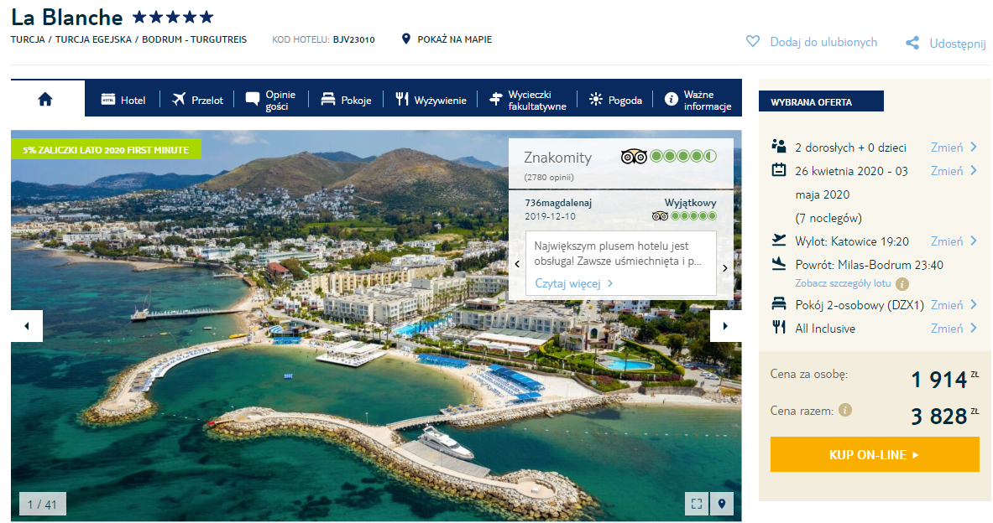Change travel dates via Zmień
The image size is (993, 523).
tap(954, 171)
